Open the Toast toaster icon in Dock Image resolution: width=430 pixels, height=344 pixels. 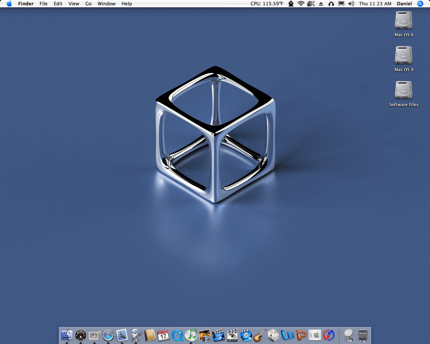[x=273, y=335]
